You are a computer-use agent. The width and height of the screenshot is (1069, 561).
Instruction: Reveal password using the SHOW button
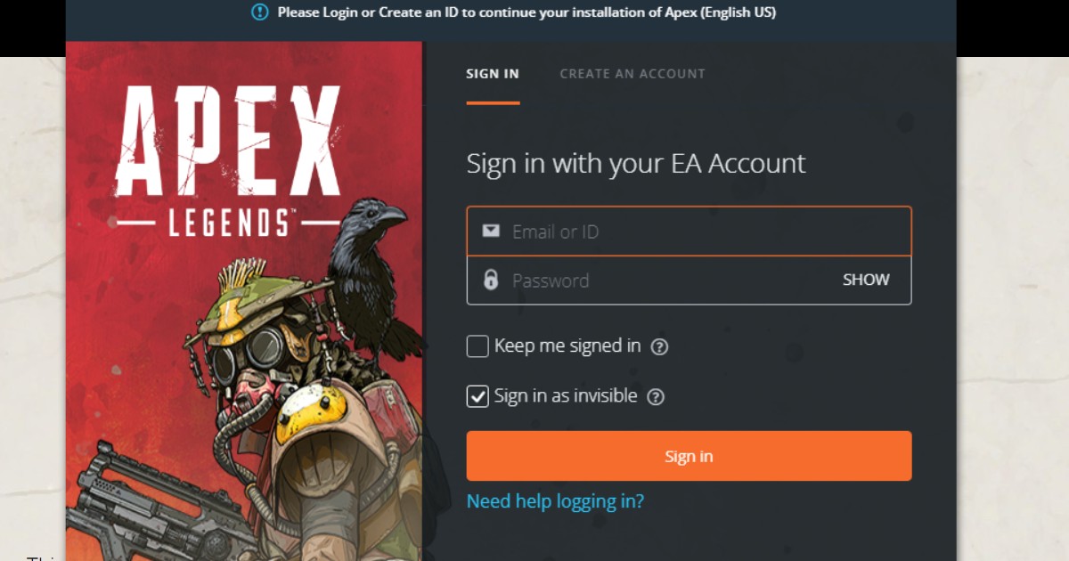tap(866, 280)
